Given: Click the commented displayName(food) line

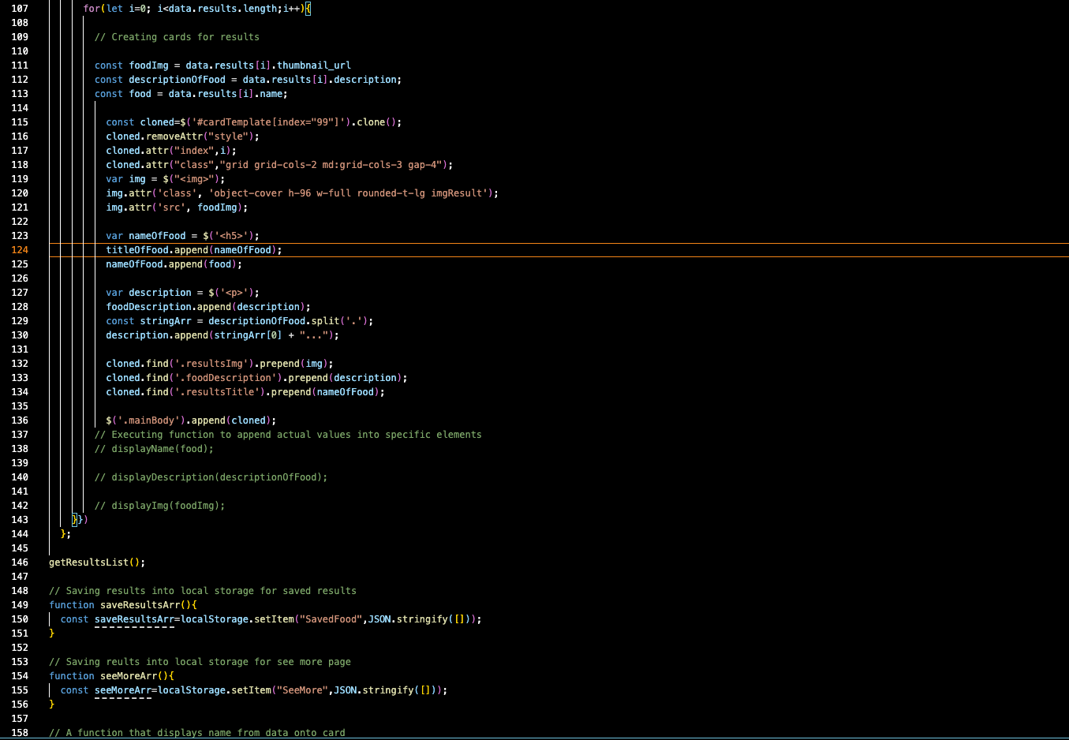Looking at the screenshot, I should pos(154,448).
